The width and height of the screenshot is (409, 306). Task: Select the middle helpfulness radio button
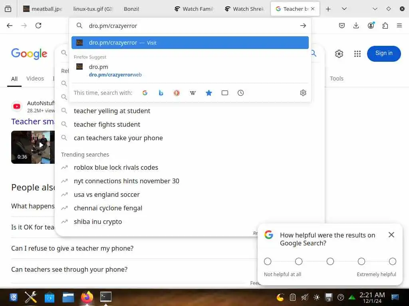tap(330, 261)
